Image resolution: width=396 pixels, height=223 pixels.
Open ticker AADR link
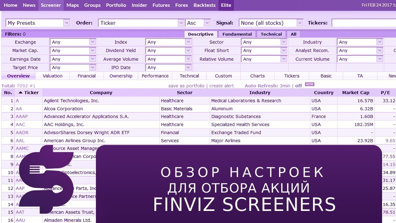(x=22, y=133)
